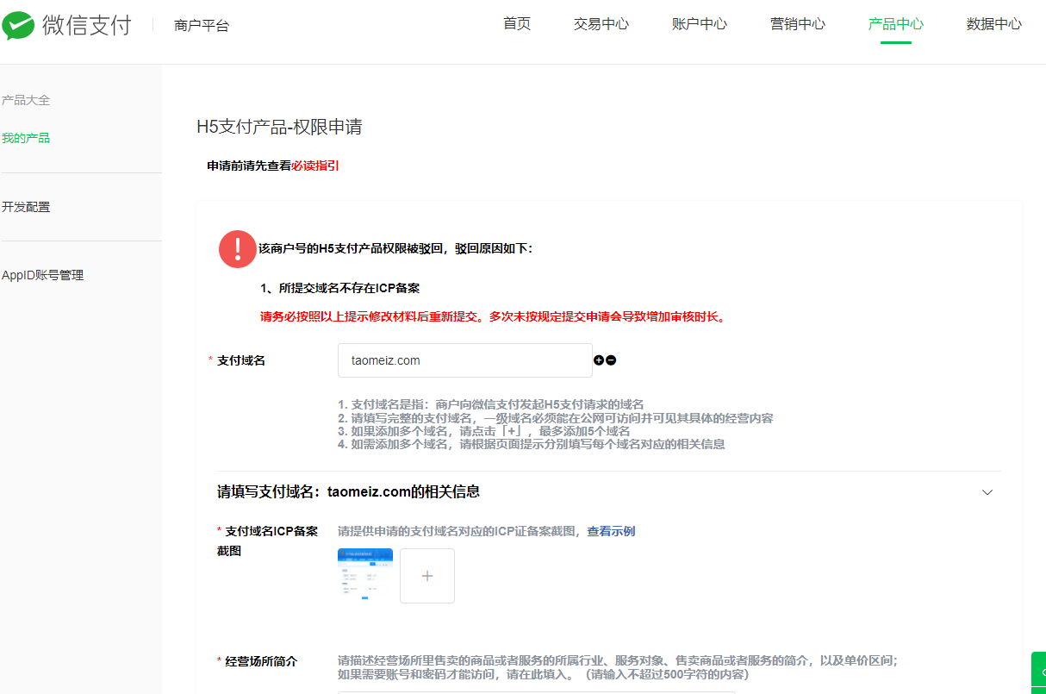Click rejection reason 所提交域名不存在ICP备案
This screenshot has height=694, width=1046.
339,288
